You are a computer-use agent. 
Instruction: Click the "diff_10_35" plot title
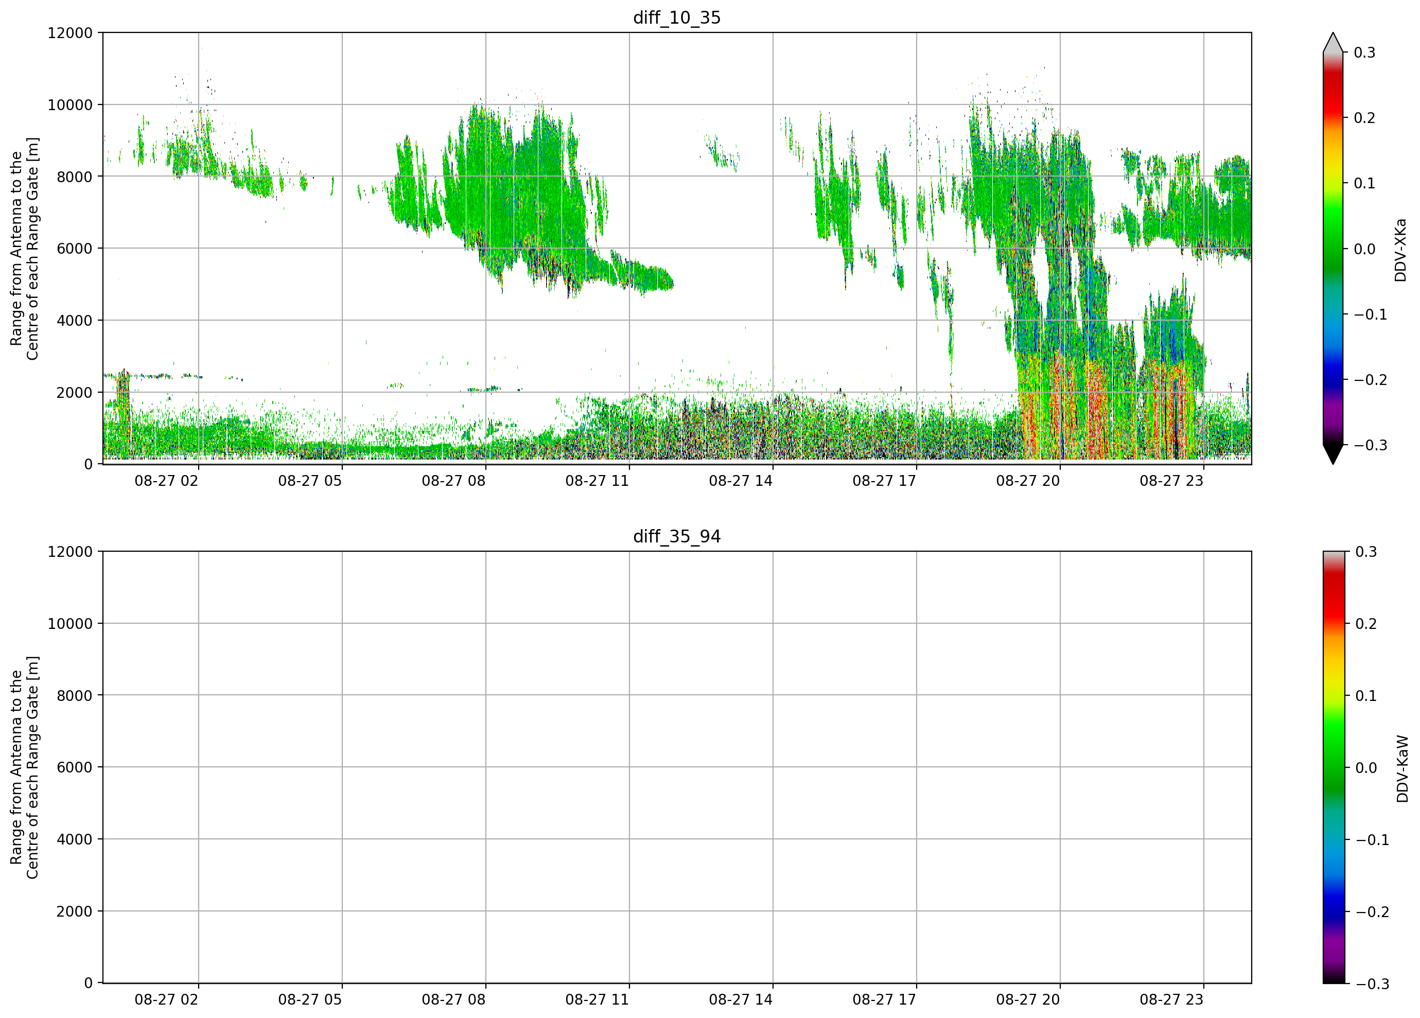[677, 17]
